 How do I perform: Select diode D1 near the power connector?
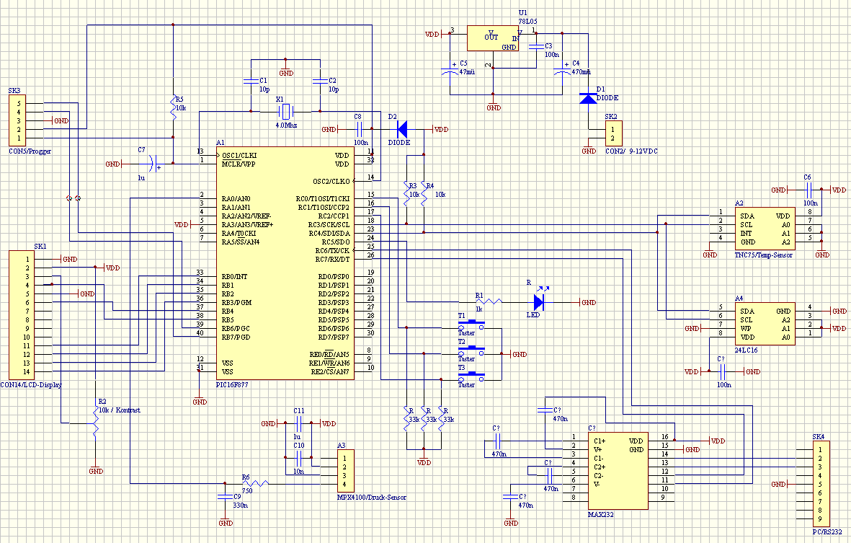tap(589, 98)
